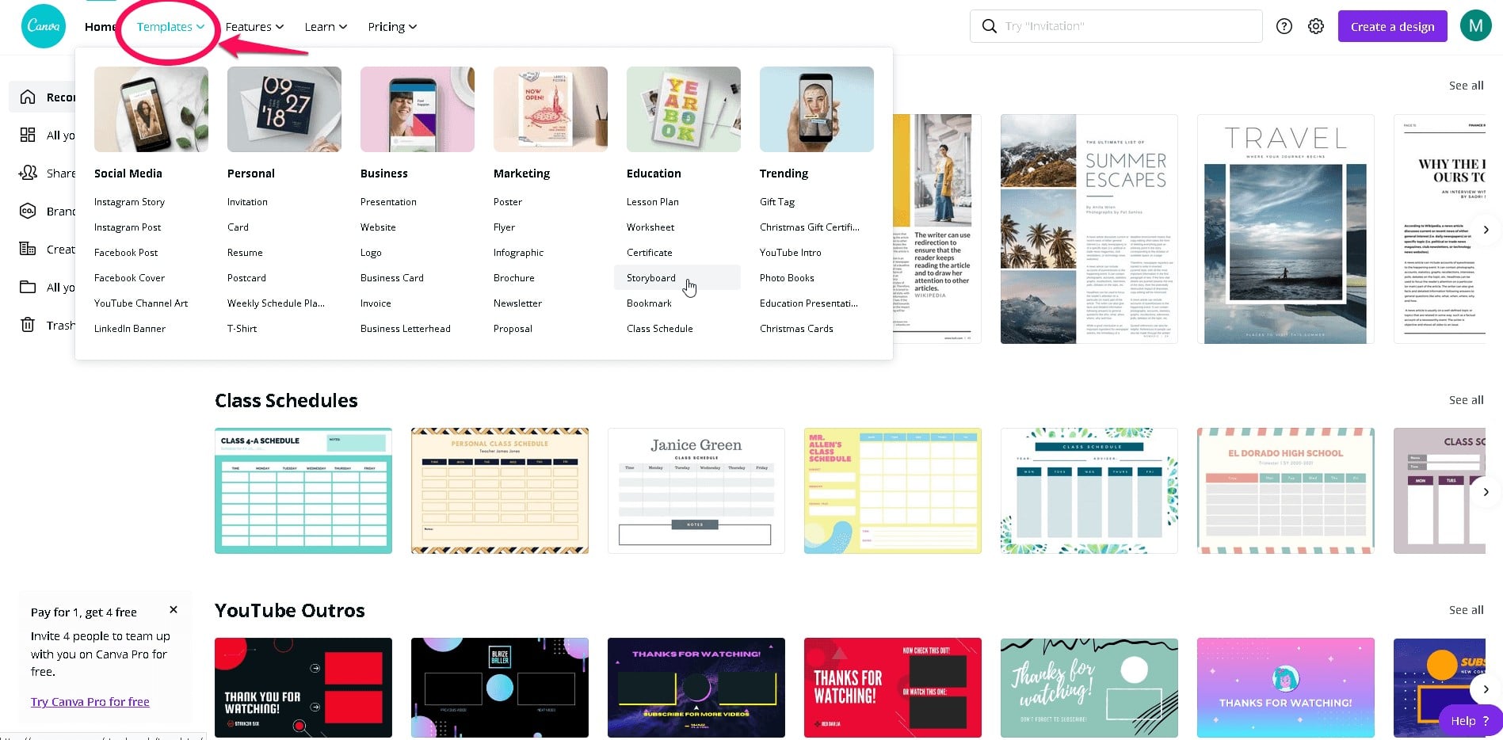The image size is (1503, 740).
Task: Open pink Thanks For Watching outro
Action: pyautogui.click(x=1286, y=688)
